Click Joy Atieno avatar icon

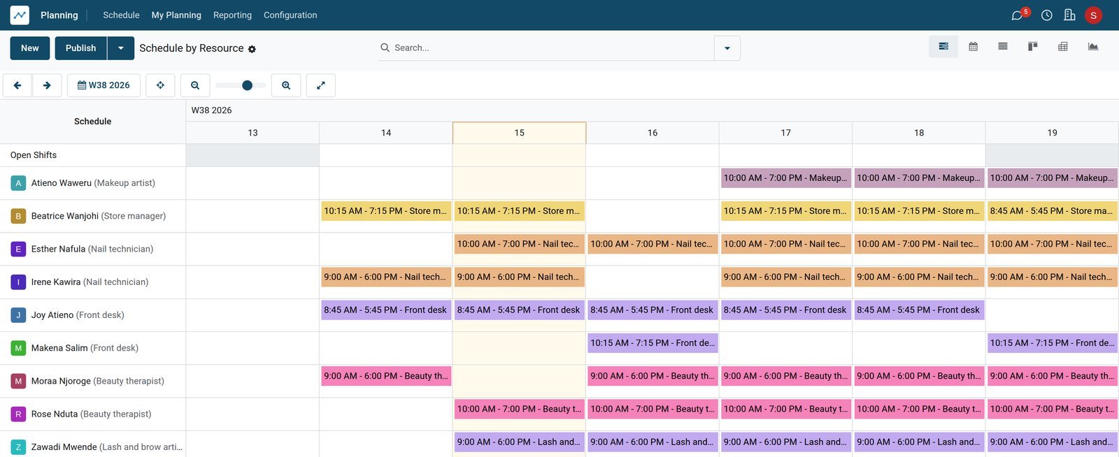pos(18,315)
